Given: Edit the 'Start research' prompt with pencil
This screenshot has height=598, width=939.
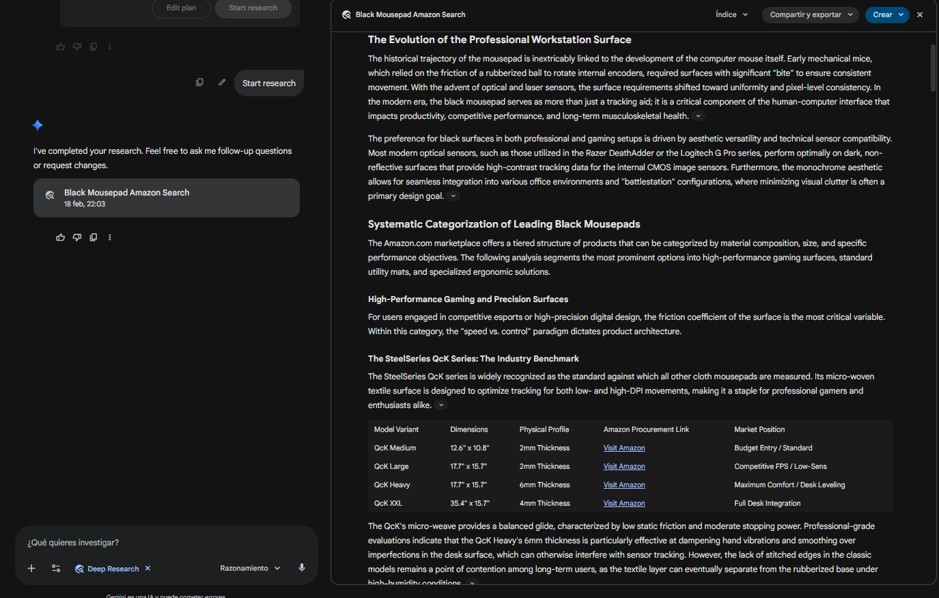Looking at the screenshot, I should click(222, 82).
